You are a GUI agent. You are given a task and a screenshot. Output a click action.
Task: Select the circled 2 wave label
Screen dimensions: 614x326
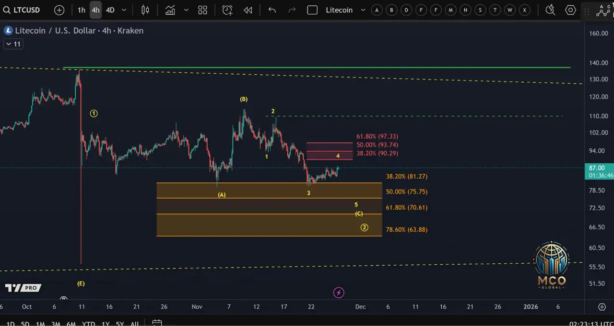coord(364,227)
